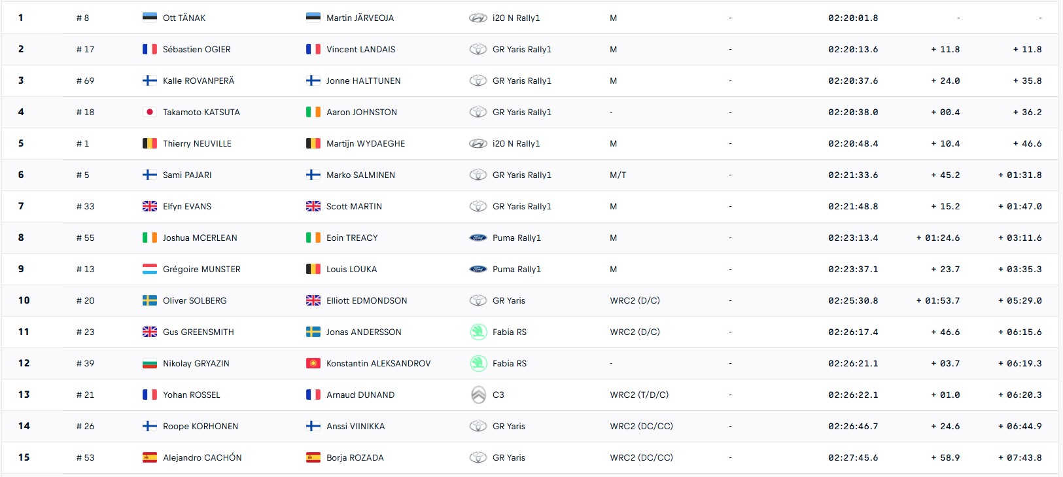Click Thierry Neuville's stage time 02:20:48.4
The height and width of the screenshot is (477, 1063).
pos(853,143)
